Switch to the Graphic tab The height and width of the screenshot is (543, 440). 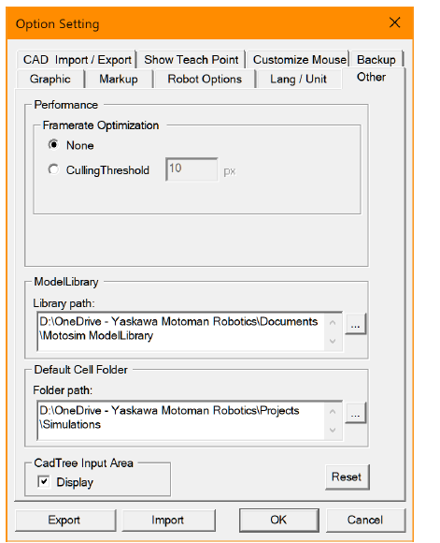(x=50, y=79)
